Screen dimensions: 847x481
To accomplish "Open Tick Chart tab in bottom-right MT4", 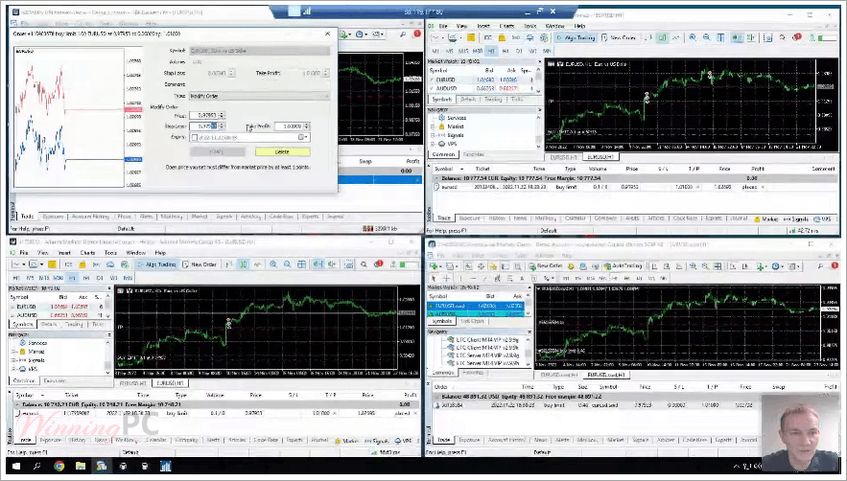I will [x=472, y=321].
